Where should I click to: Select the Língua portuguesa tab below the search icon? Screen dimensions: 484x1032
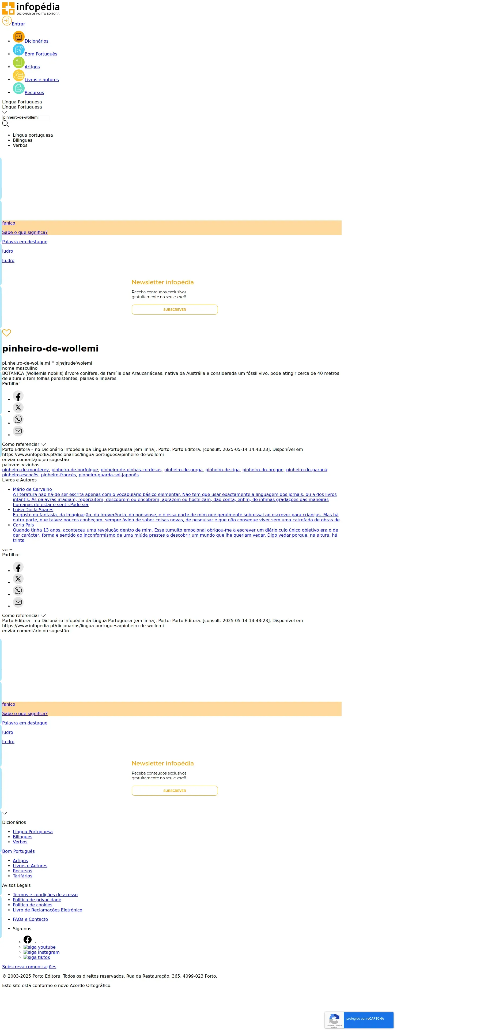tap(33, 135)
